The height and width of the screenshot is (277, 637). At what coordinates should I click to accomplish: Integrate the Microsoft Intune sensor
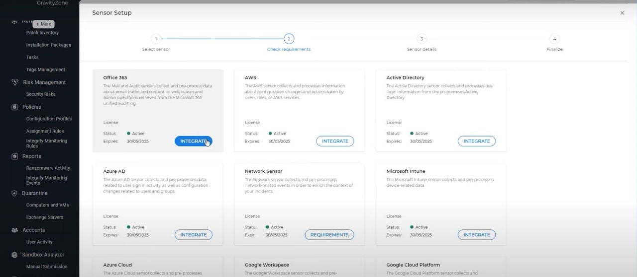tap(477, 235)
